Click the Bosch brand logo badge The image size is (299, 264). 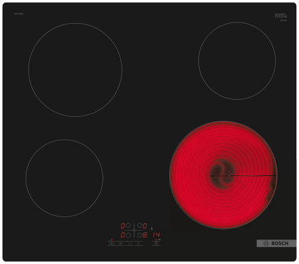pos(277,243)
